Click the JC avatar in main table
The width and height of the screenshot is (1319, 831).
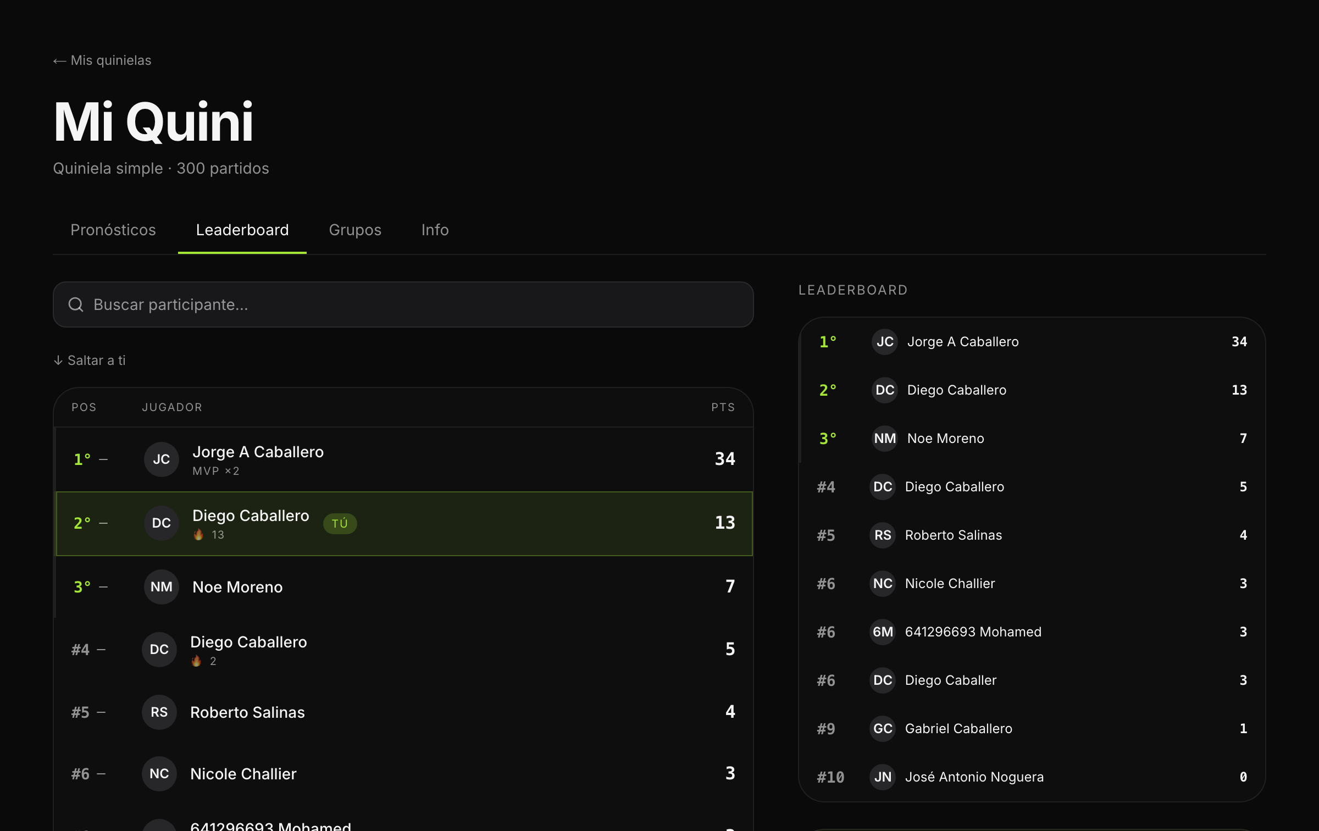point(161,459)
